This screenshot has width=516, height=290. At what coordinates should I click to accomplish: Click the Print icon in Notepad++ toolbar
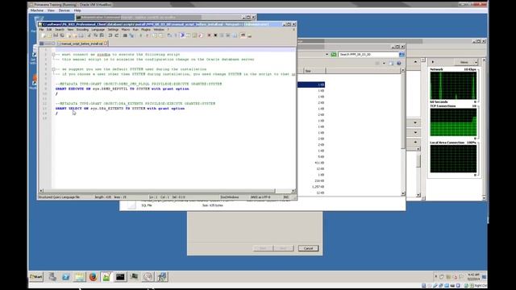81,35
